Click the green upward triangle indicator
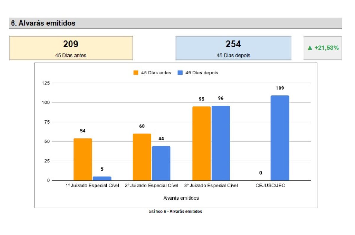The width and height of the screenshot is (355, 235). tap(310, 48)
